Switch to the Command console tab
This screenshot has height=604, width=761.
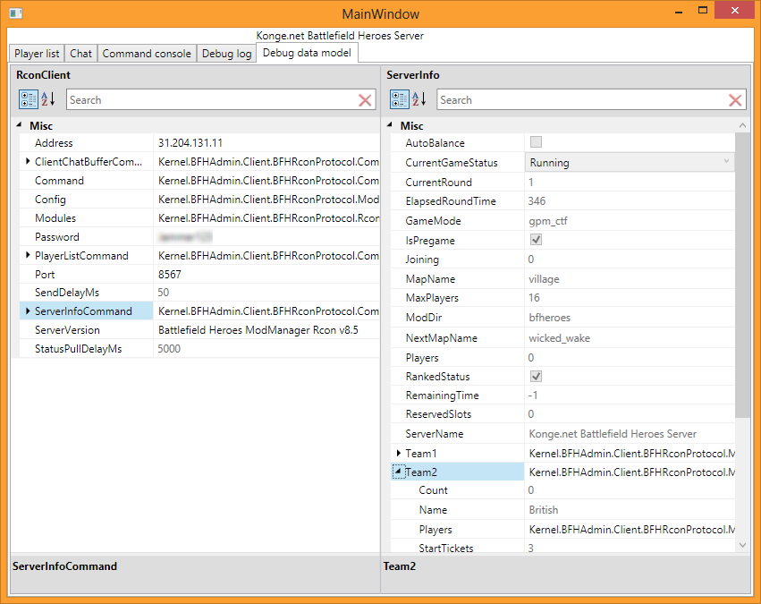point(147,54)
